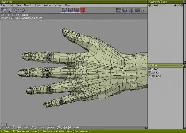Click the properties list icon in toolbar
This screenshot has width=186, height=133.
118,10
